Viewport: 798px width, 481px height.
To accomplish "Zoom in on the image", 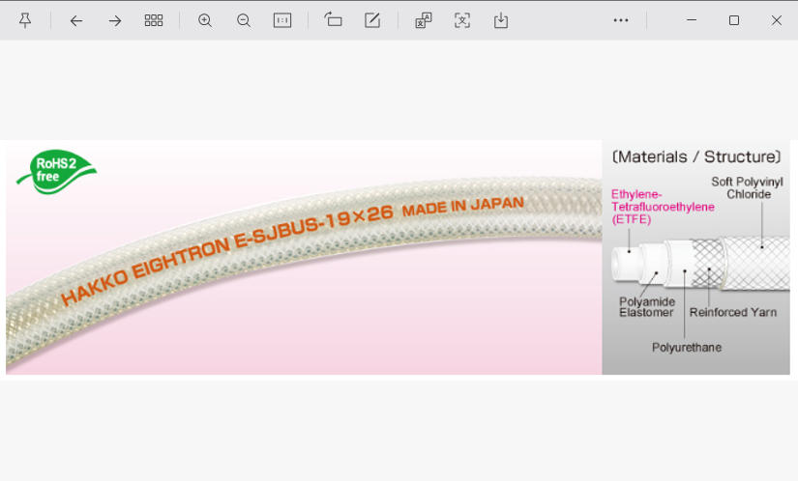I will tap(205, 20).
